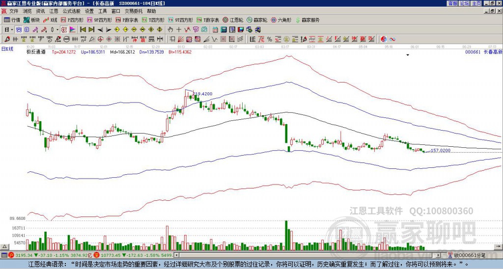Open the 六角形 hexagon tool
Viewport: 503px width, 269px height.
coord(281,20)
